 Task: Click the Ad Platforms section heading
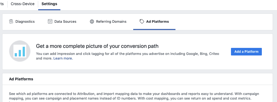tap(21, 79)
